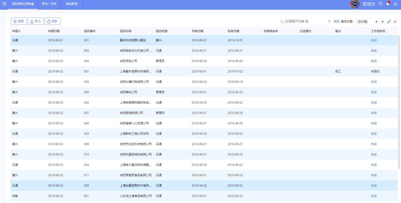Click project name 合肥盛唐人力资源公司

point(134,123)
